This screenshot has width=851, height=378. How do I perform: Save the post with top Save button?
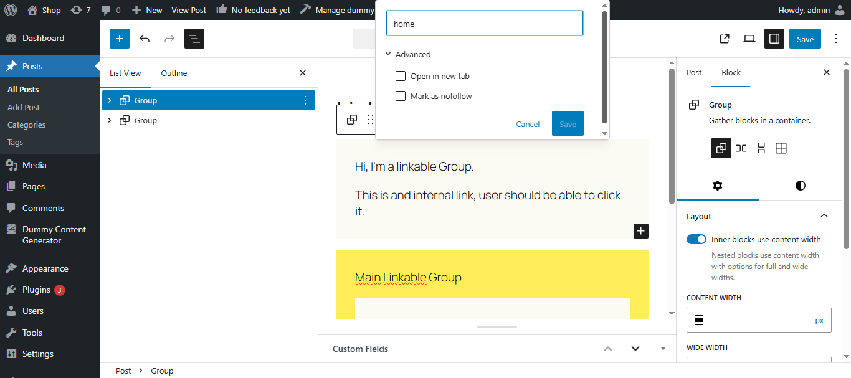point(805,39)
